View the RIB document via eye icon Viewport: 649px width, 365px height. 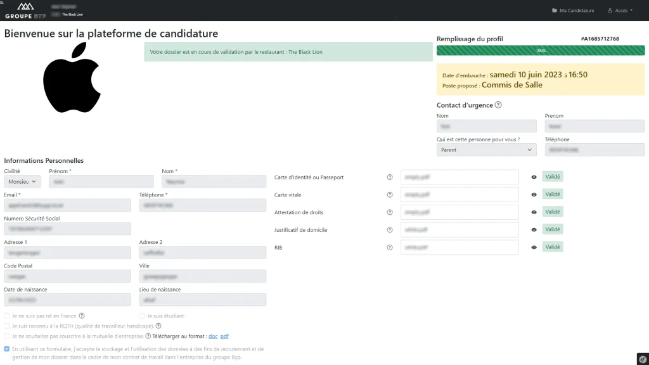coord(534,248)
